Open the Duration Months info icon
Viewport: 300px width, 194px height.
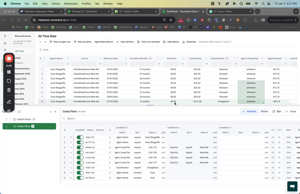[x=150, y=58]
